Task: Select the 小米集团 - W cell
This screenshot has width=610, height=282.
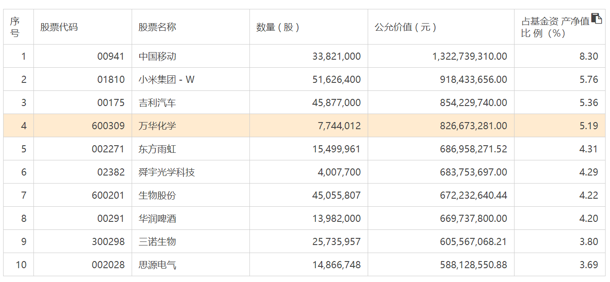Action: (x=166, y=80)
